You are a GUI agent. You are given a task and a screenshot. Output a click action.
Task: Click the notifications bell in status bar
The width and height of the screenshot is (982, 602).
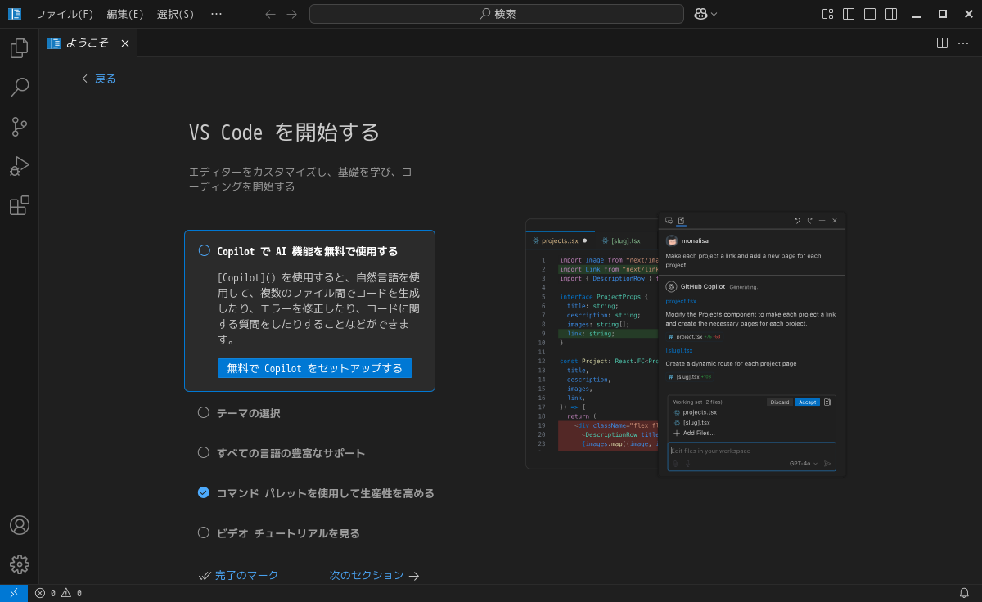coord(964,593)
